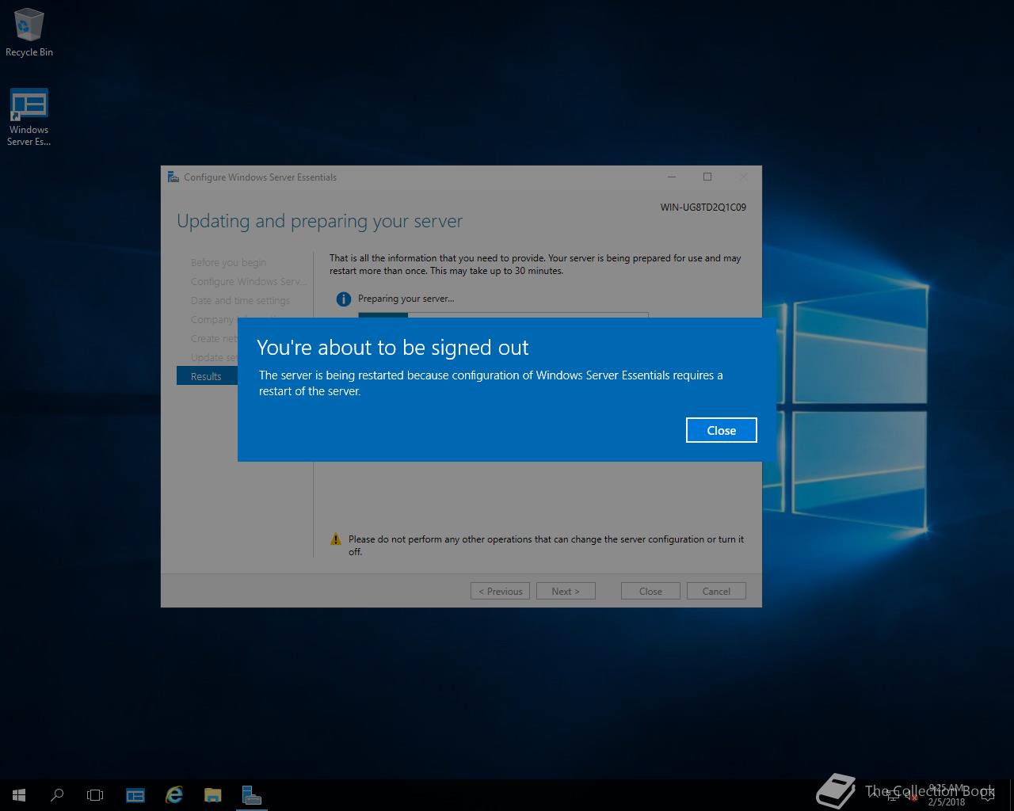Screen dimensions: 1014x811
Task: Select the Results step in wizard sidebar
Action: (207, 376)
